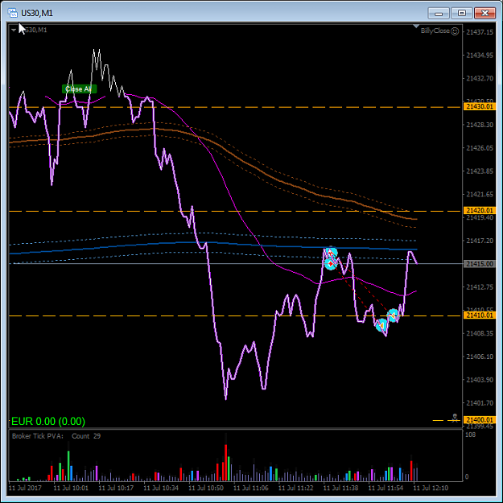Close the US30,M1 chart window
503x503 pixels.
pyautogui.click(x=485, y=13)
